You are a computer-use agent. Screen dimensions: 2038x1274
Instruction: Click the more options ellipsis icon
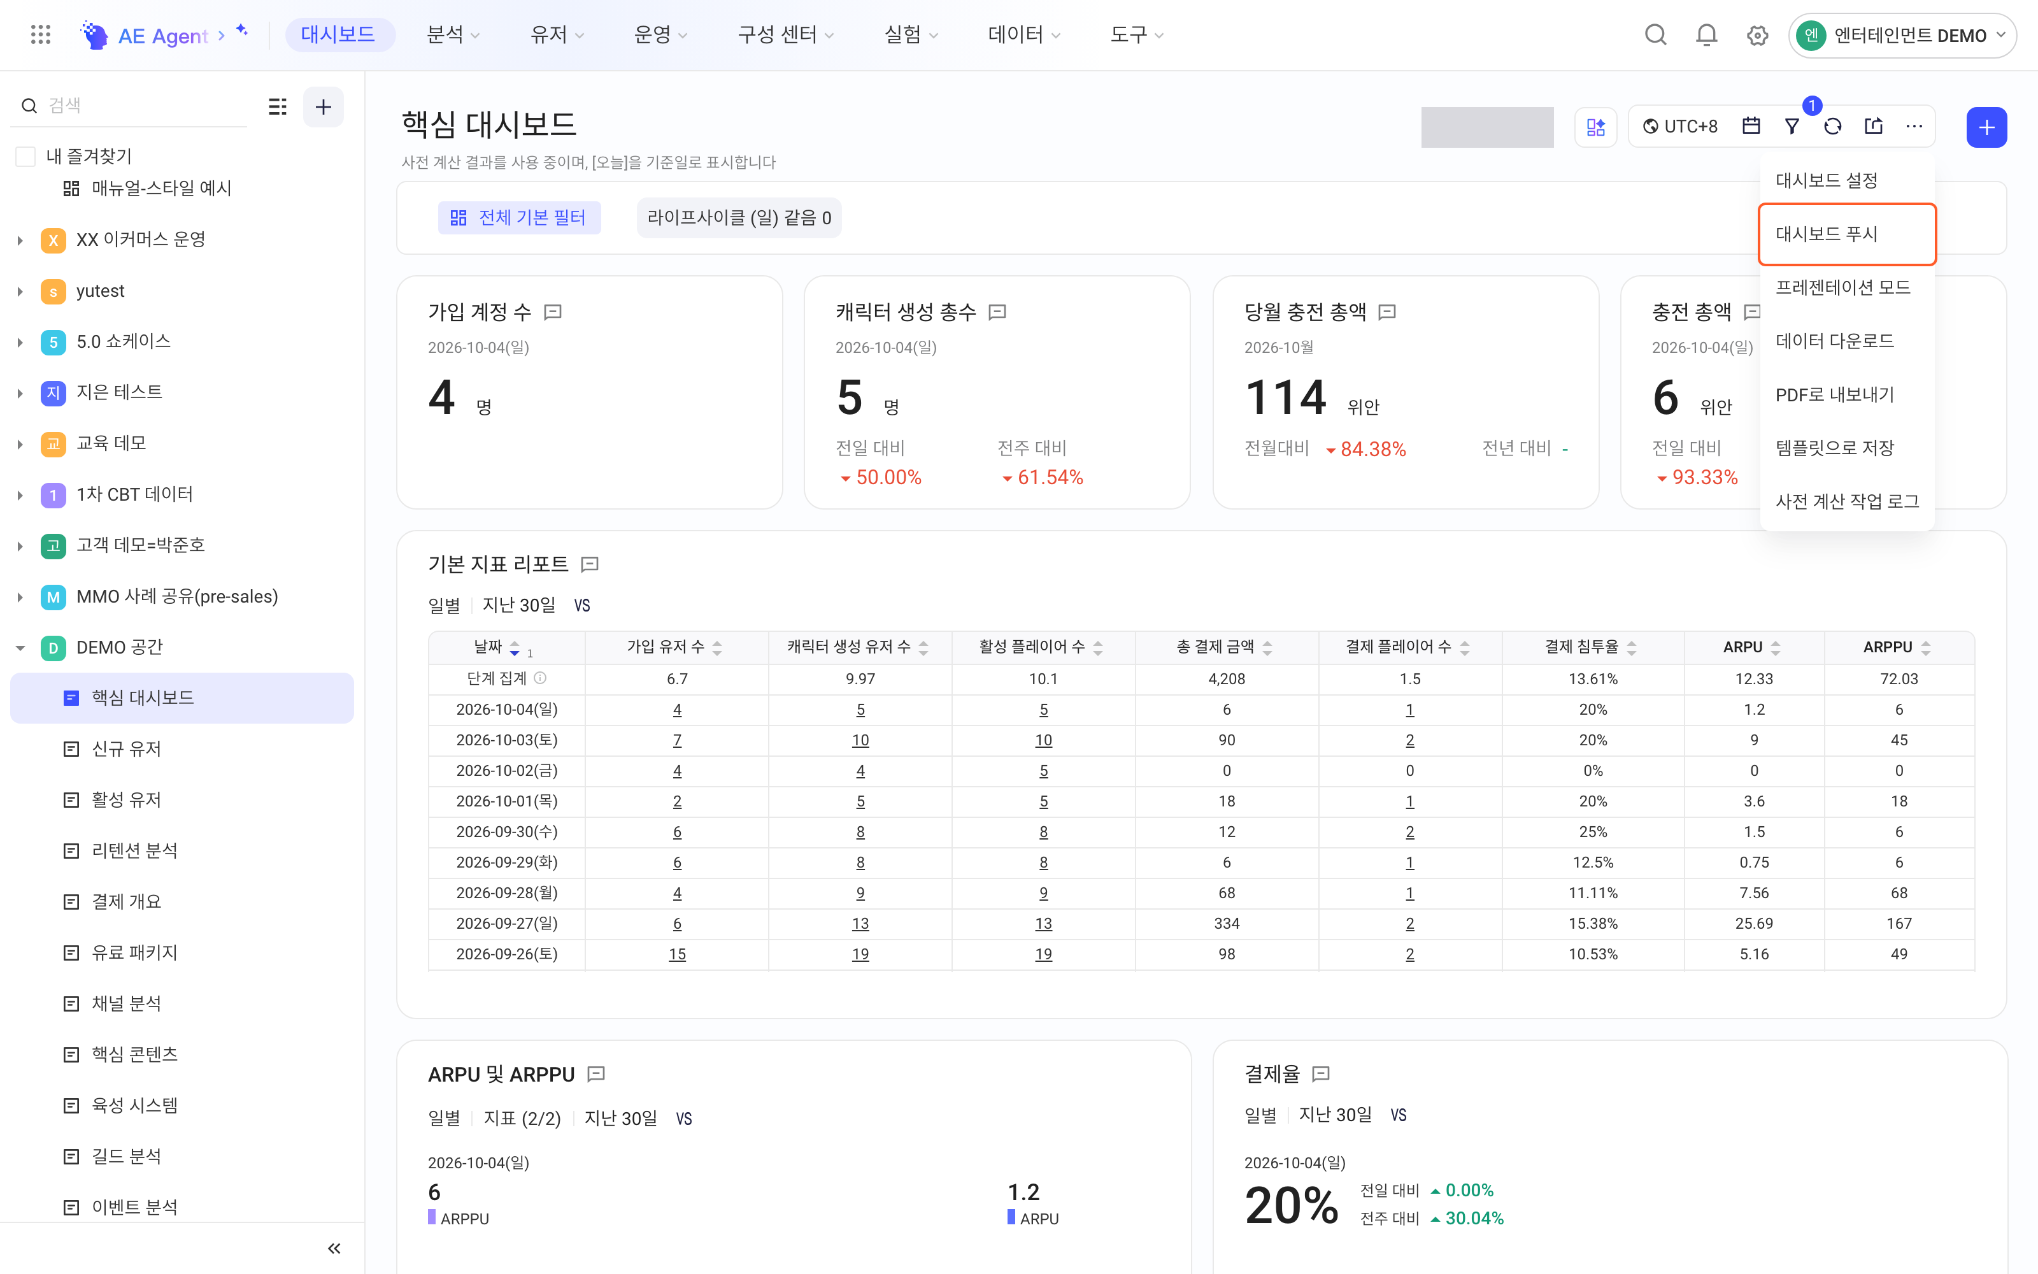[1914, 126]
